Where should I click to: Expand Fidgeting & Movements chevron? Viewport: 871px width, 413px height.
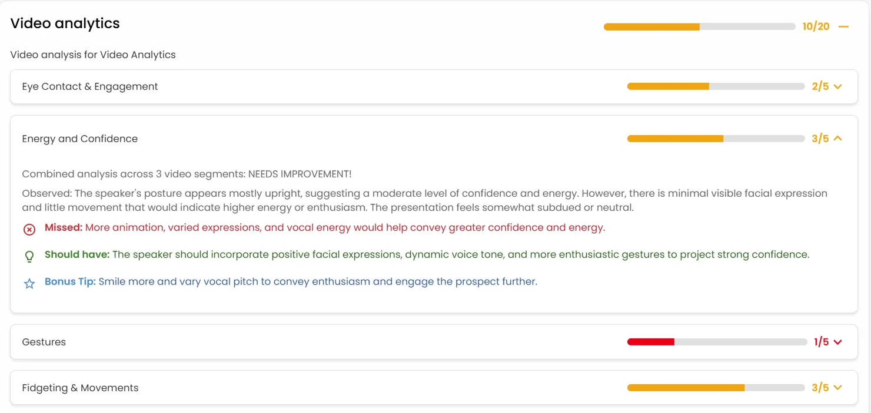click(x=838, y=388)
